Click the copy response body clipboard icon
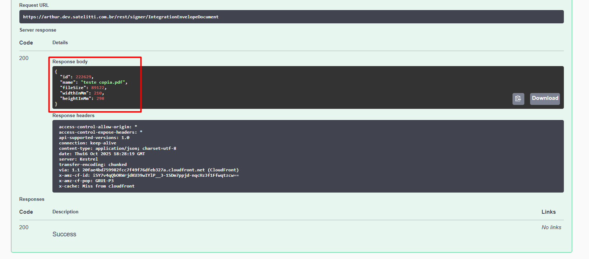The width and height of the screenshot is (589, 259). (518, 99)
